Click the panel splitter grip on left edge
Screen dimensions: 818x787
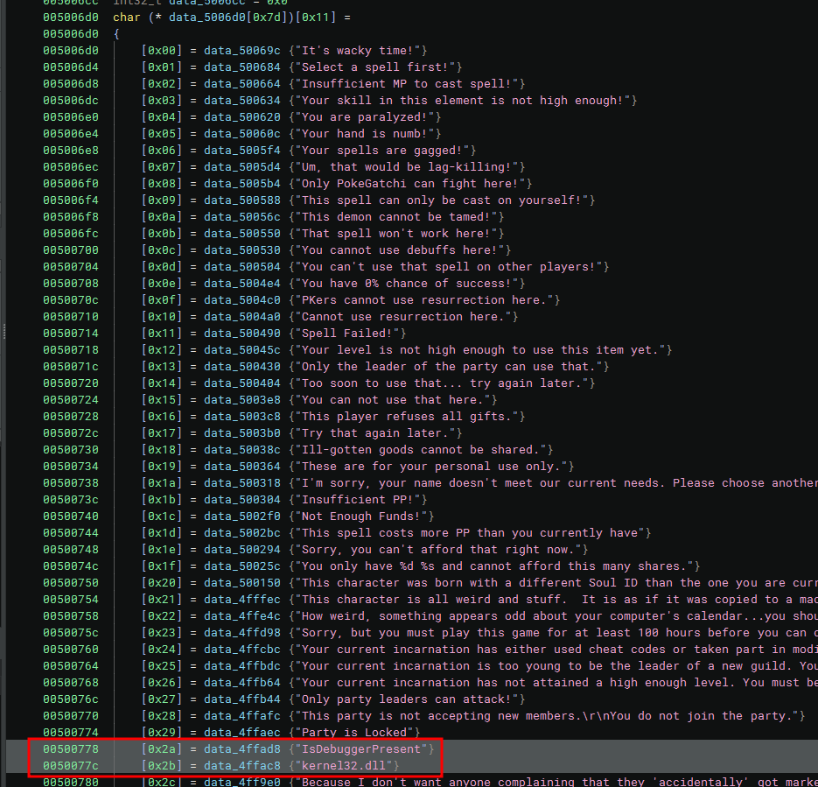(3, 332)
